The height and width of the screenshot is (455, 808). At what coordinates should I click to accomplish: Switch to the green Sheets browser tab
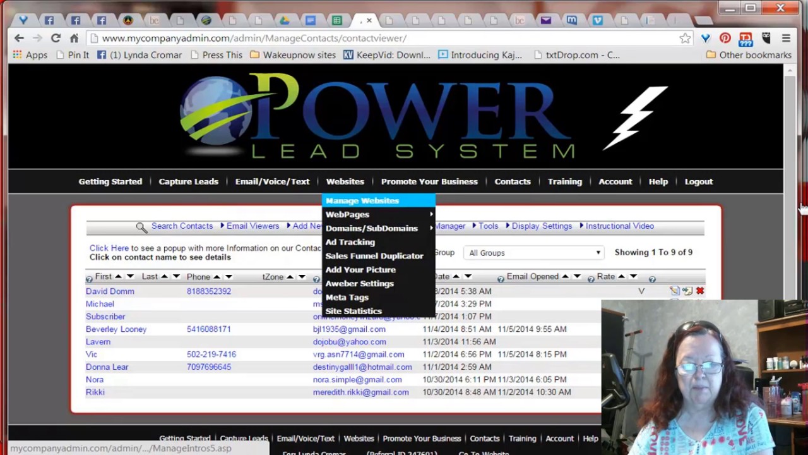(x=336, y=20)
